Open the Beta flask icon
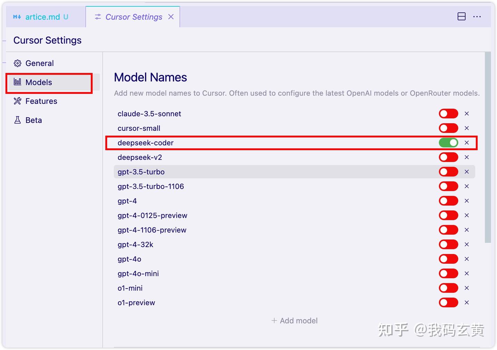Screen dimensions: 497x350 [17, 120]
